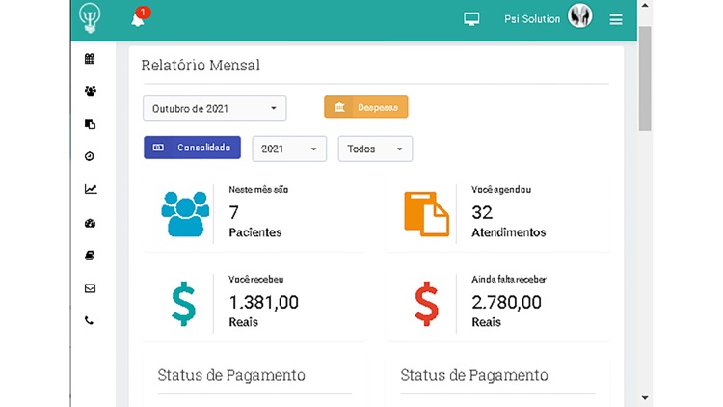Click the 2.780,00 pending amount

pyautogui.click(x=506, y=302)
